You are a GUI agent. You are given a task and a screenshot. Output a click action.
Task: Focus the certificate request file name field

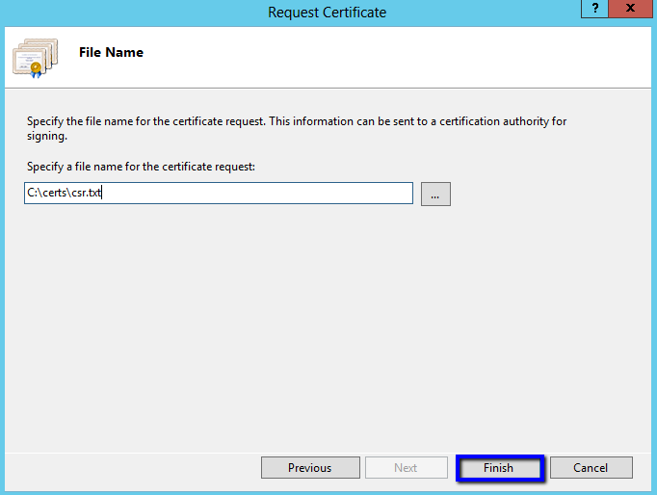[219, 194]
